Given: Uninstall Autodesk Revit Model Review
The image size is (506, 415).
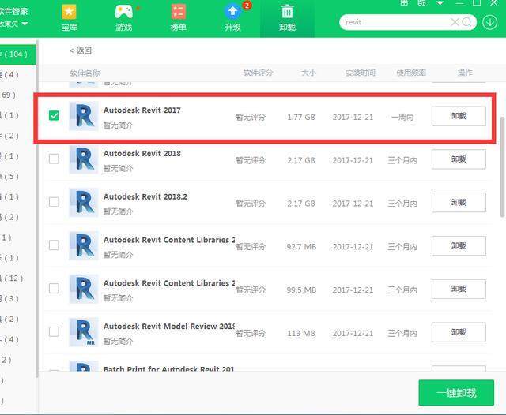Looking at the screenshot, I should (459, 332).
